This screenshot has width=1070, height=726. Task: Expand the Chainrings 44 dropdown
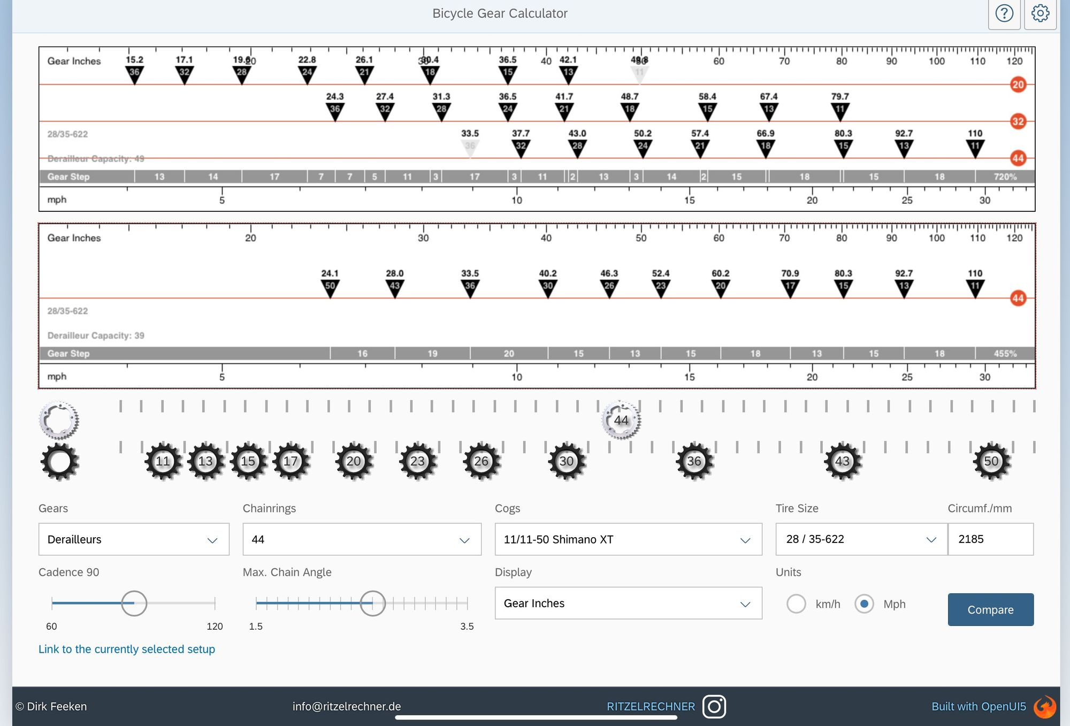362,539
